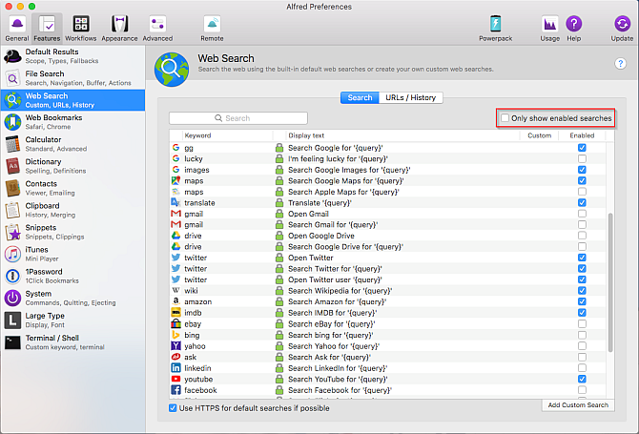
Task: Enable Only show enabled searches checkbox
Action: point(505,118)
